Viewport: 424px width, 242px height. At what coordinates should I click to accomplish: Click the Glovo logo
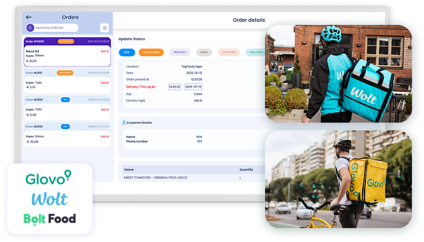tap(49, 178)
